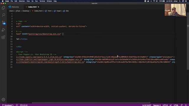This screenshot has height=106, width=189.
Task: Open the Help menu
Action: pos(55,1)
